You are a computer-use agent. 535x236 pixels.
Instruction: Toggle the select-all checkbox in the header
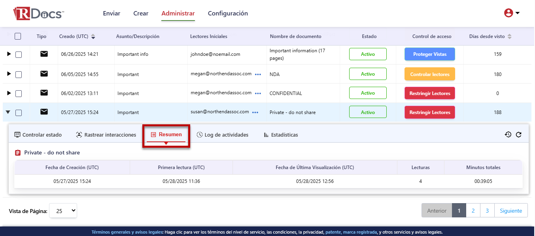pos(18,36)
